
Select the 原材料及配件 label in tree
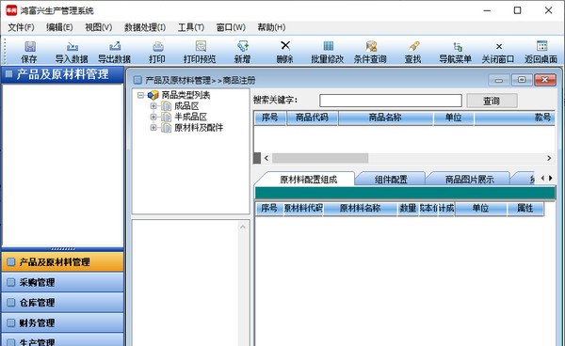[x=199, y=128]
